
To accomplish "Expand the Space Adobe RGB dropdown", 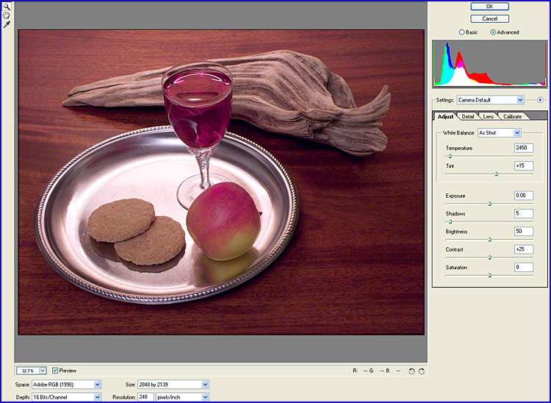I will 98,384.
